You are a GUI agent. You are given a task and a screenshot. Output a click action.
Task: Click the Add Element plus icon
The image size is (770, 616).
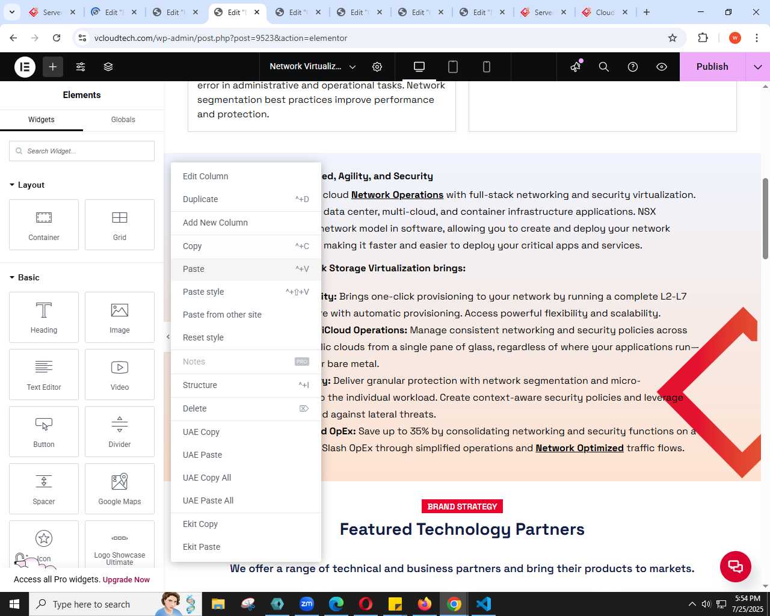pos(53,67)
